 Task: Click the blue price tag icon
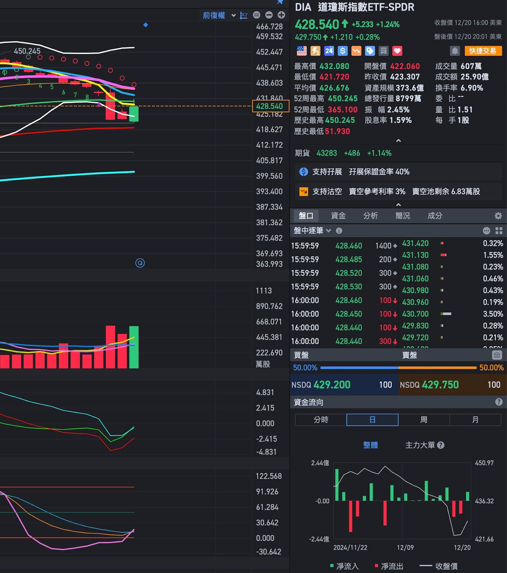tap(370, 51)
